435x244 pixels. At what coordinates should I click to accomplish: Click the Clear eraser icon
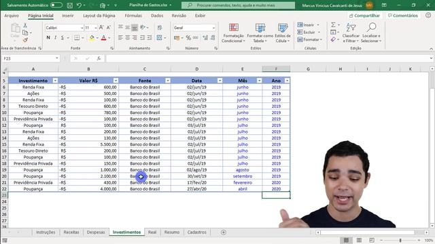333,40
